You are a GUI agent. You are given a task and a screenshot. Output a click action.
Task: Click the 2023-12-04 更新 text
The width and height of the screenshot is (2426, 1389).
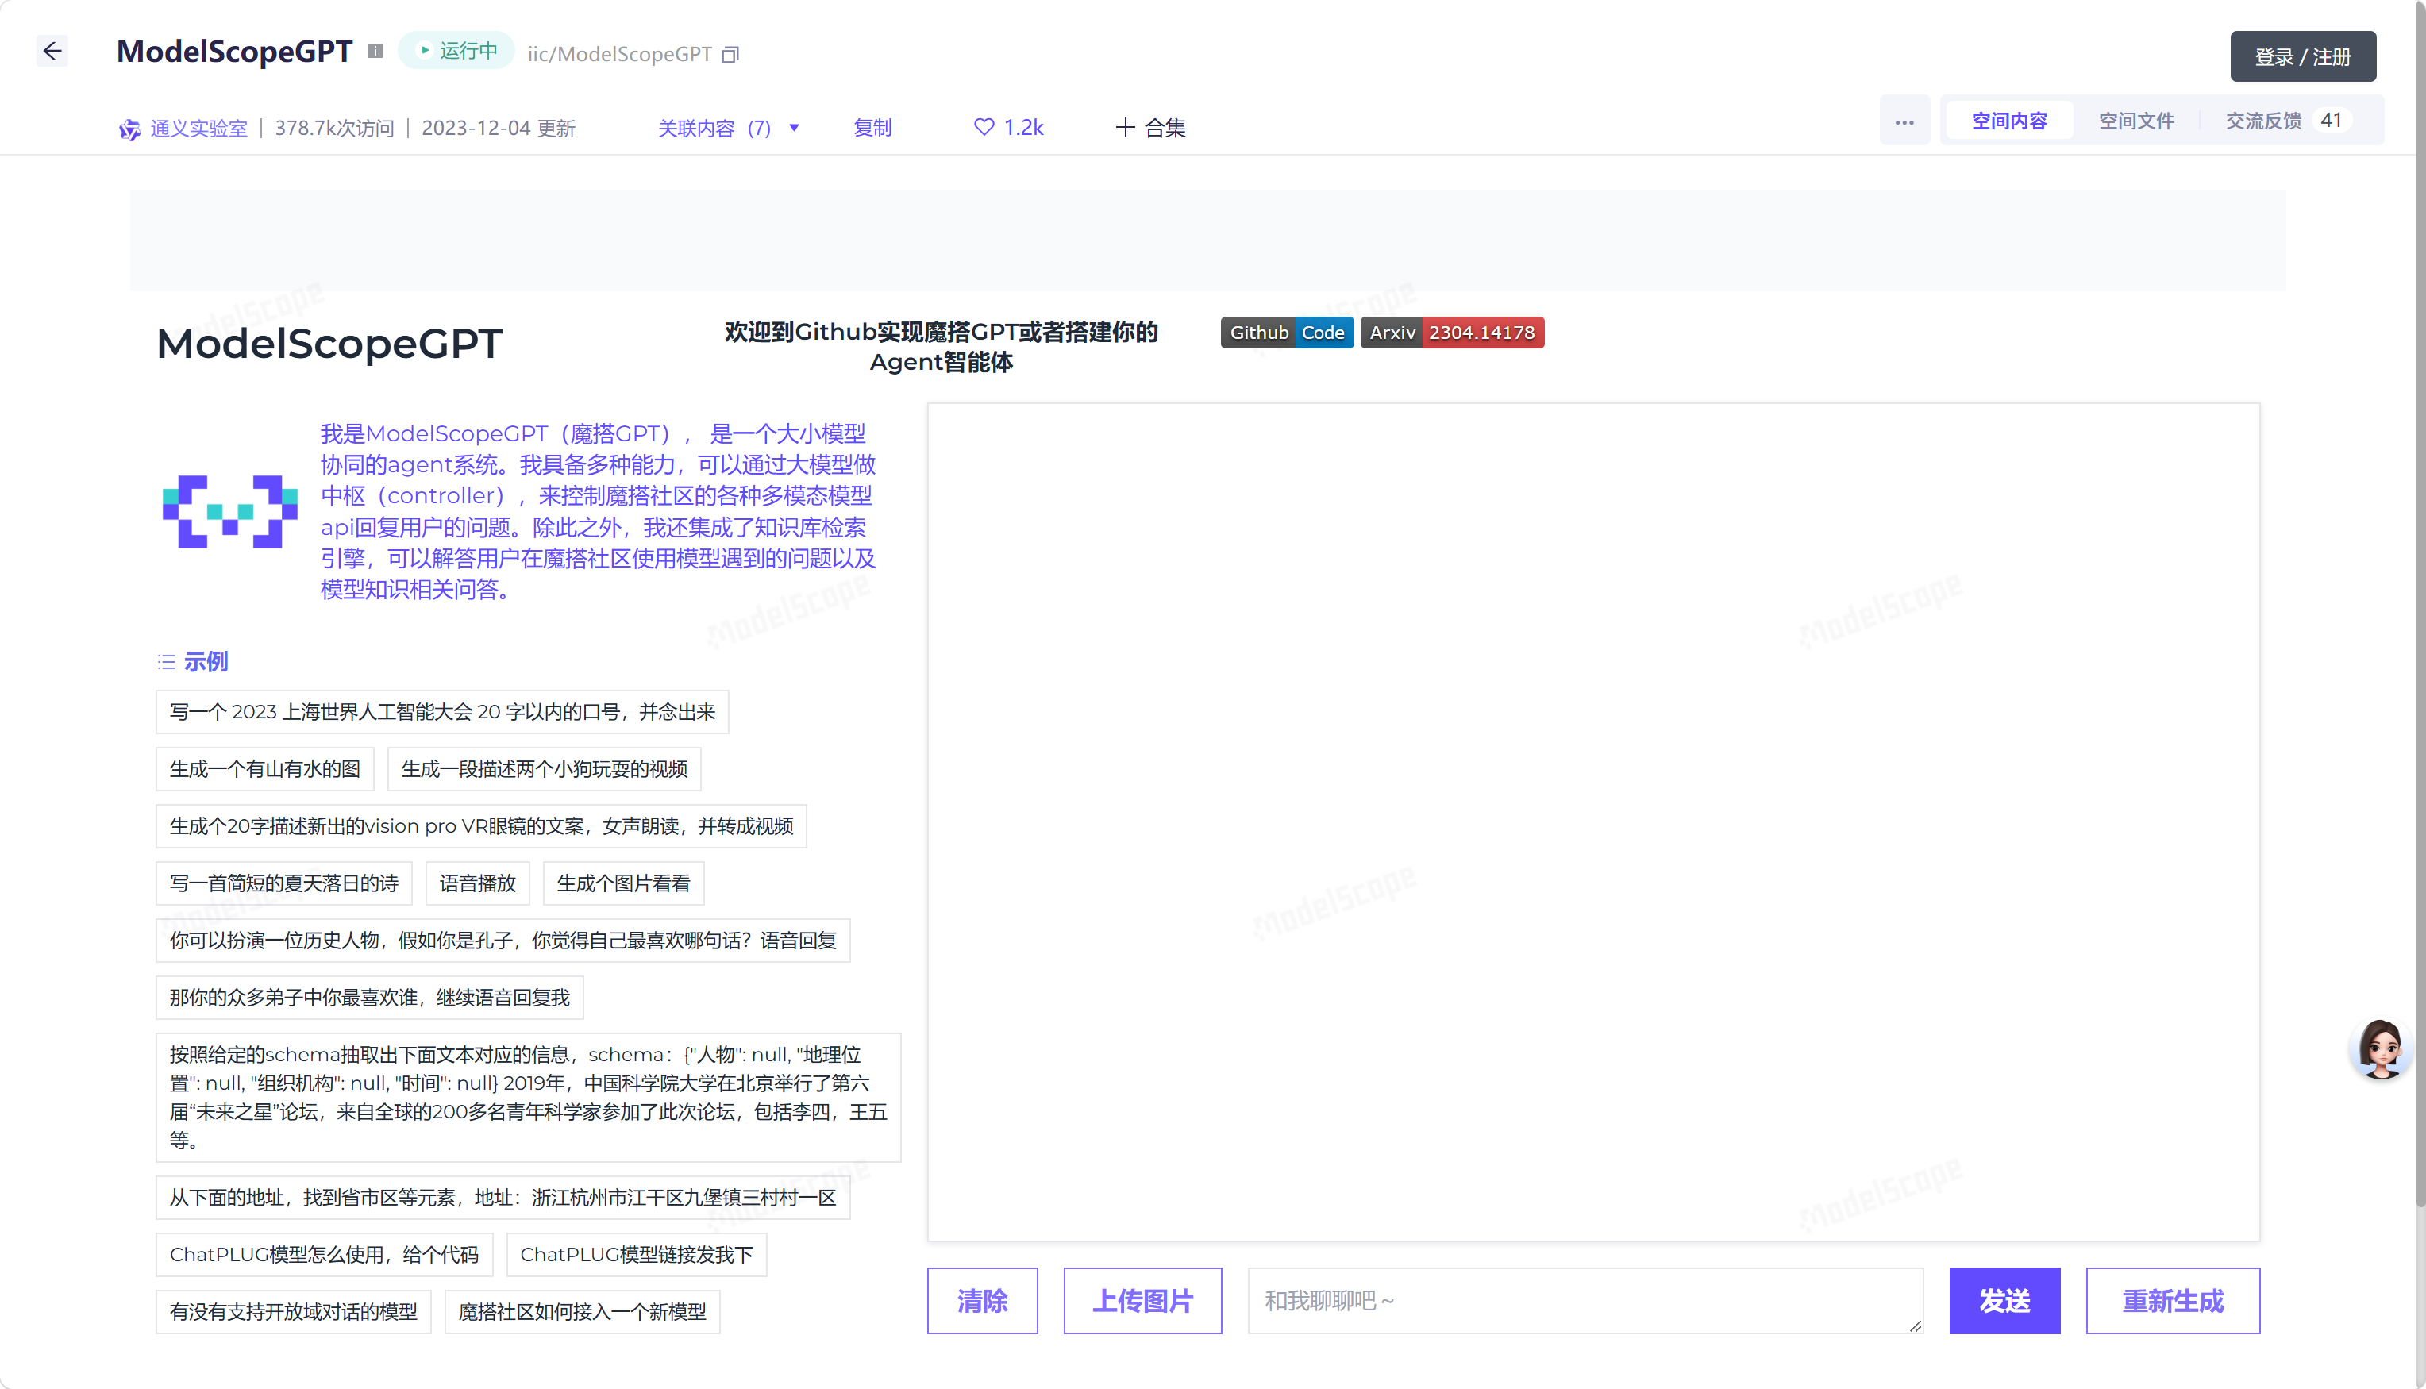coord(498,129)
